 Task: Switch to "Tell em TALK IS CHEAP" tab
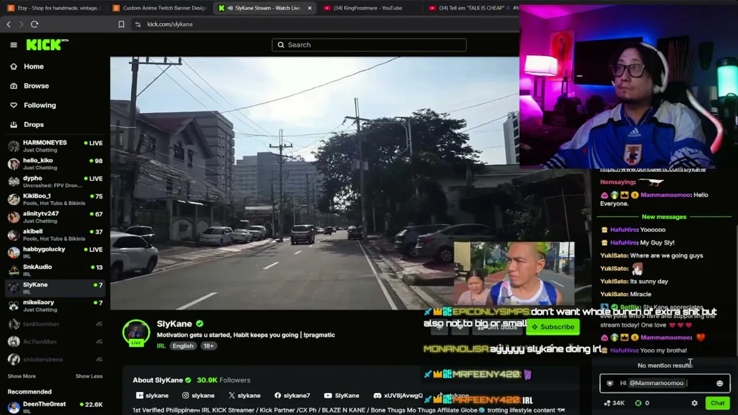(x=474, y=8)
